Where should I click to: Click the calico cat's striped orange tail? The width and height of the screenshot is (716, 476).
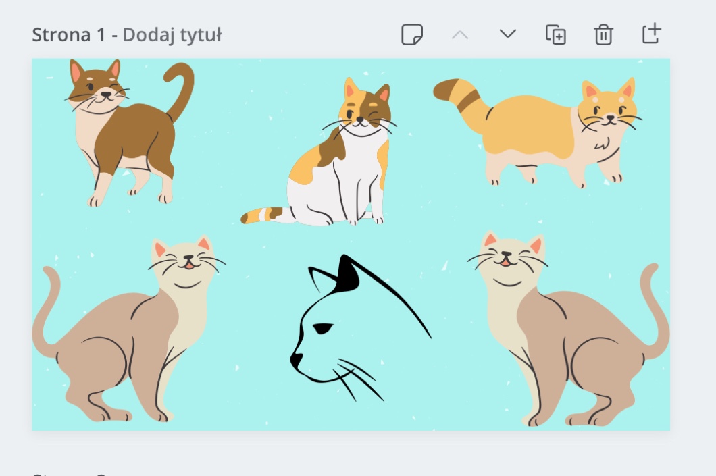pyautogui.click(x=263, y=215)
